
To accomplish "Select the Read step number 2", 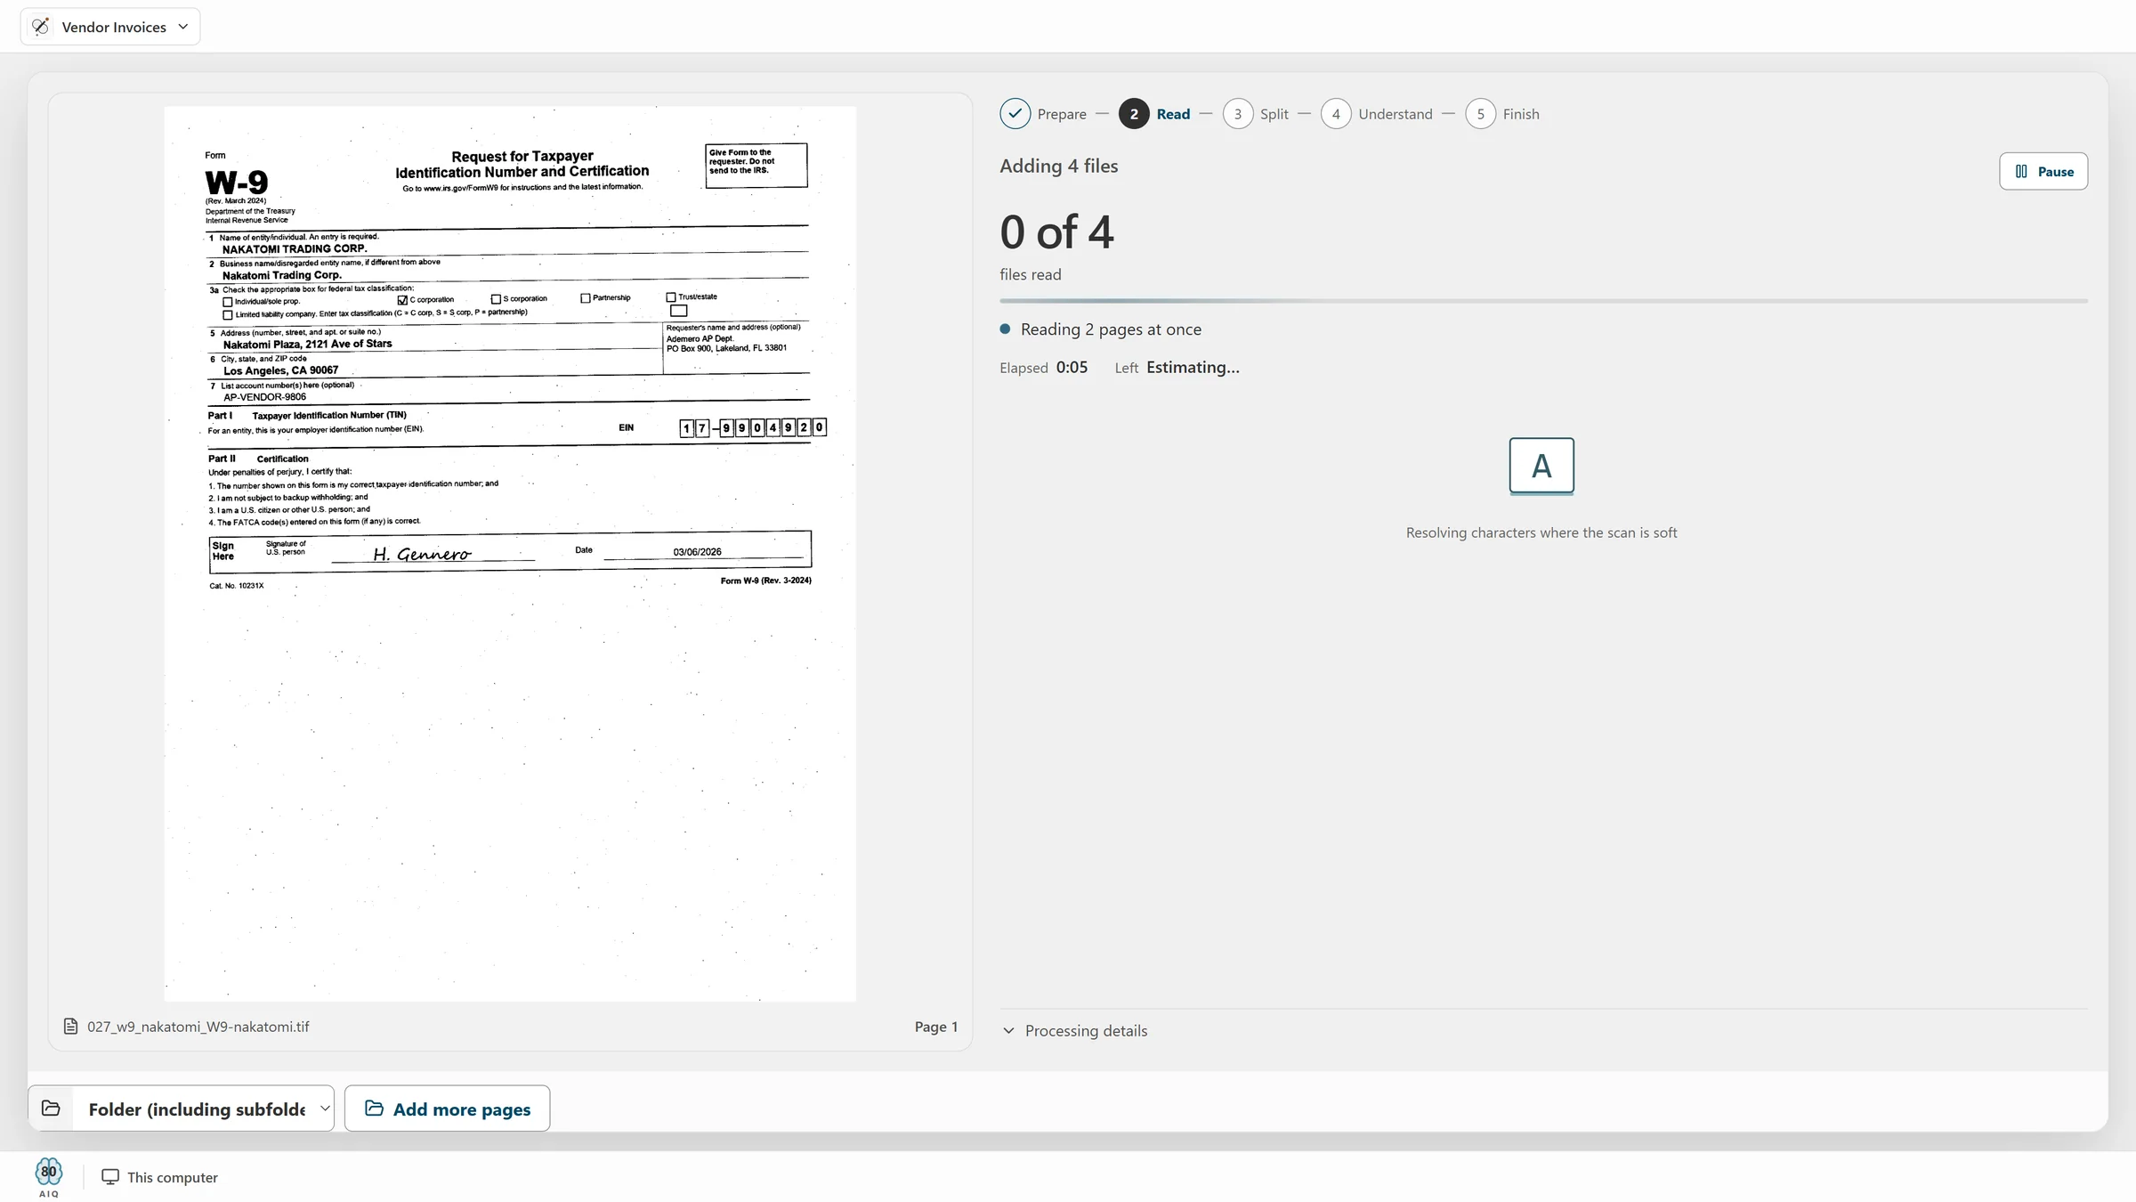I will [1134, 114].
